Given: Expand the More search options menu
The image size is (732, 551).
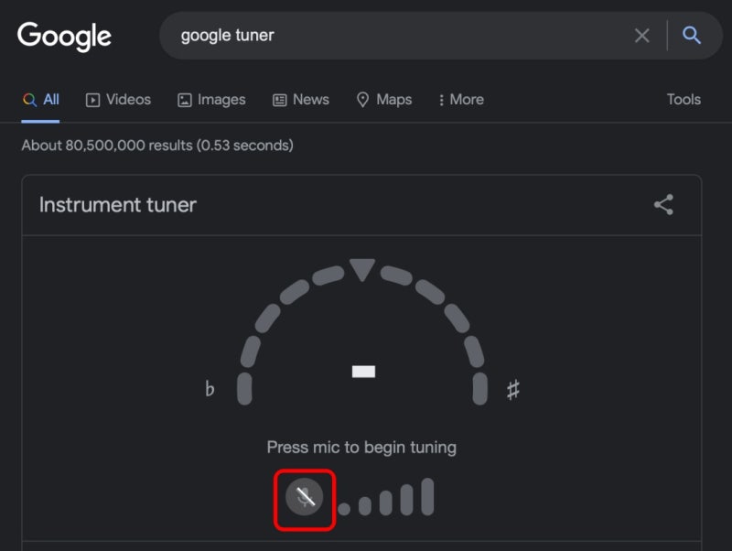Looking at the screenshot, I should click(461, 100).
